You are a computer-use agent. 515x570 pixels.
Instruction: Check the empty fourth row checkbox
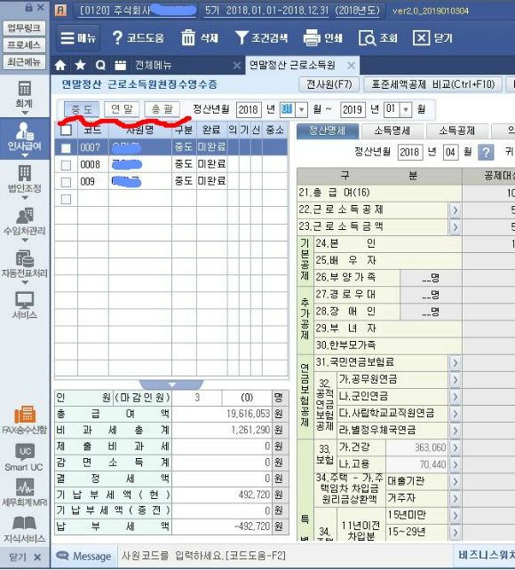click(66, 199)
